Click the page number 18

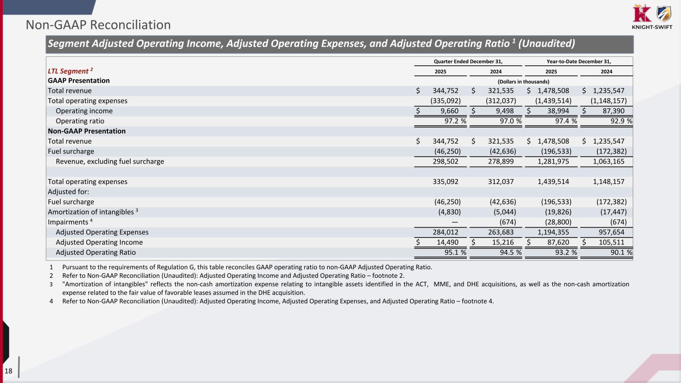[x=8, y=371]
